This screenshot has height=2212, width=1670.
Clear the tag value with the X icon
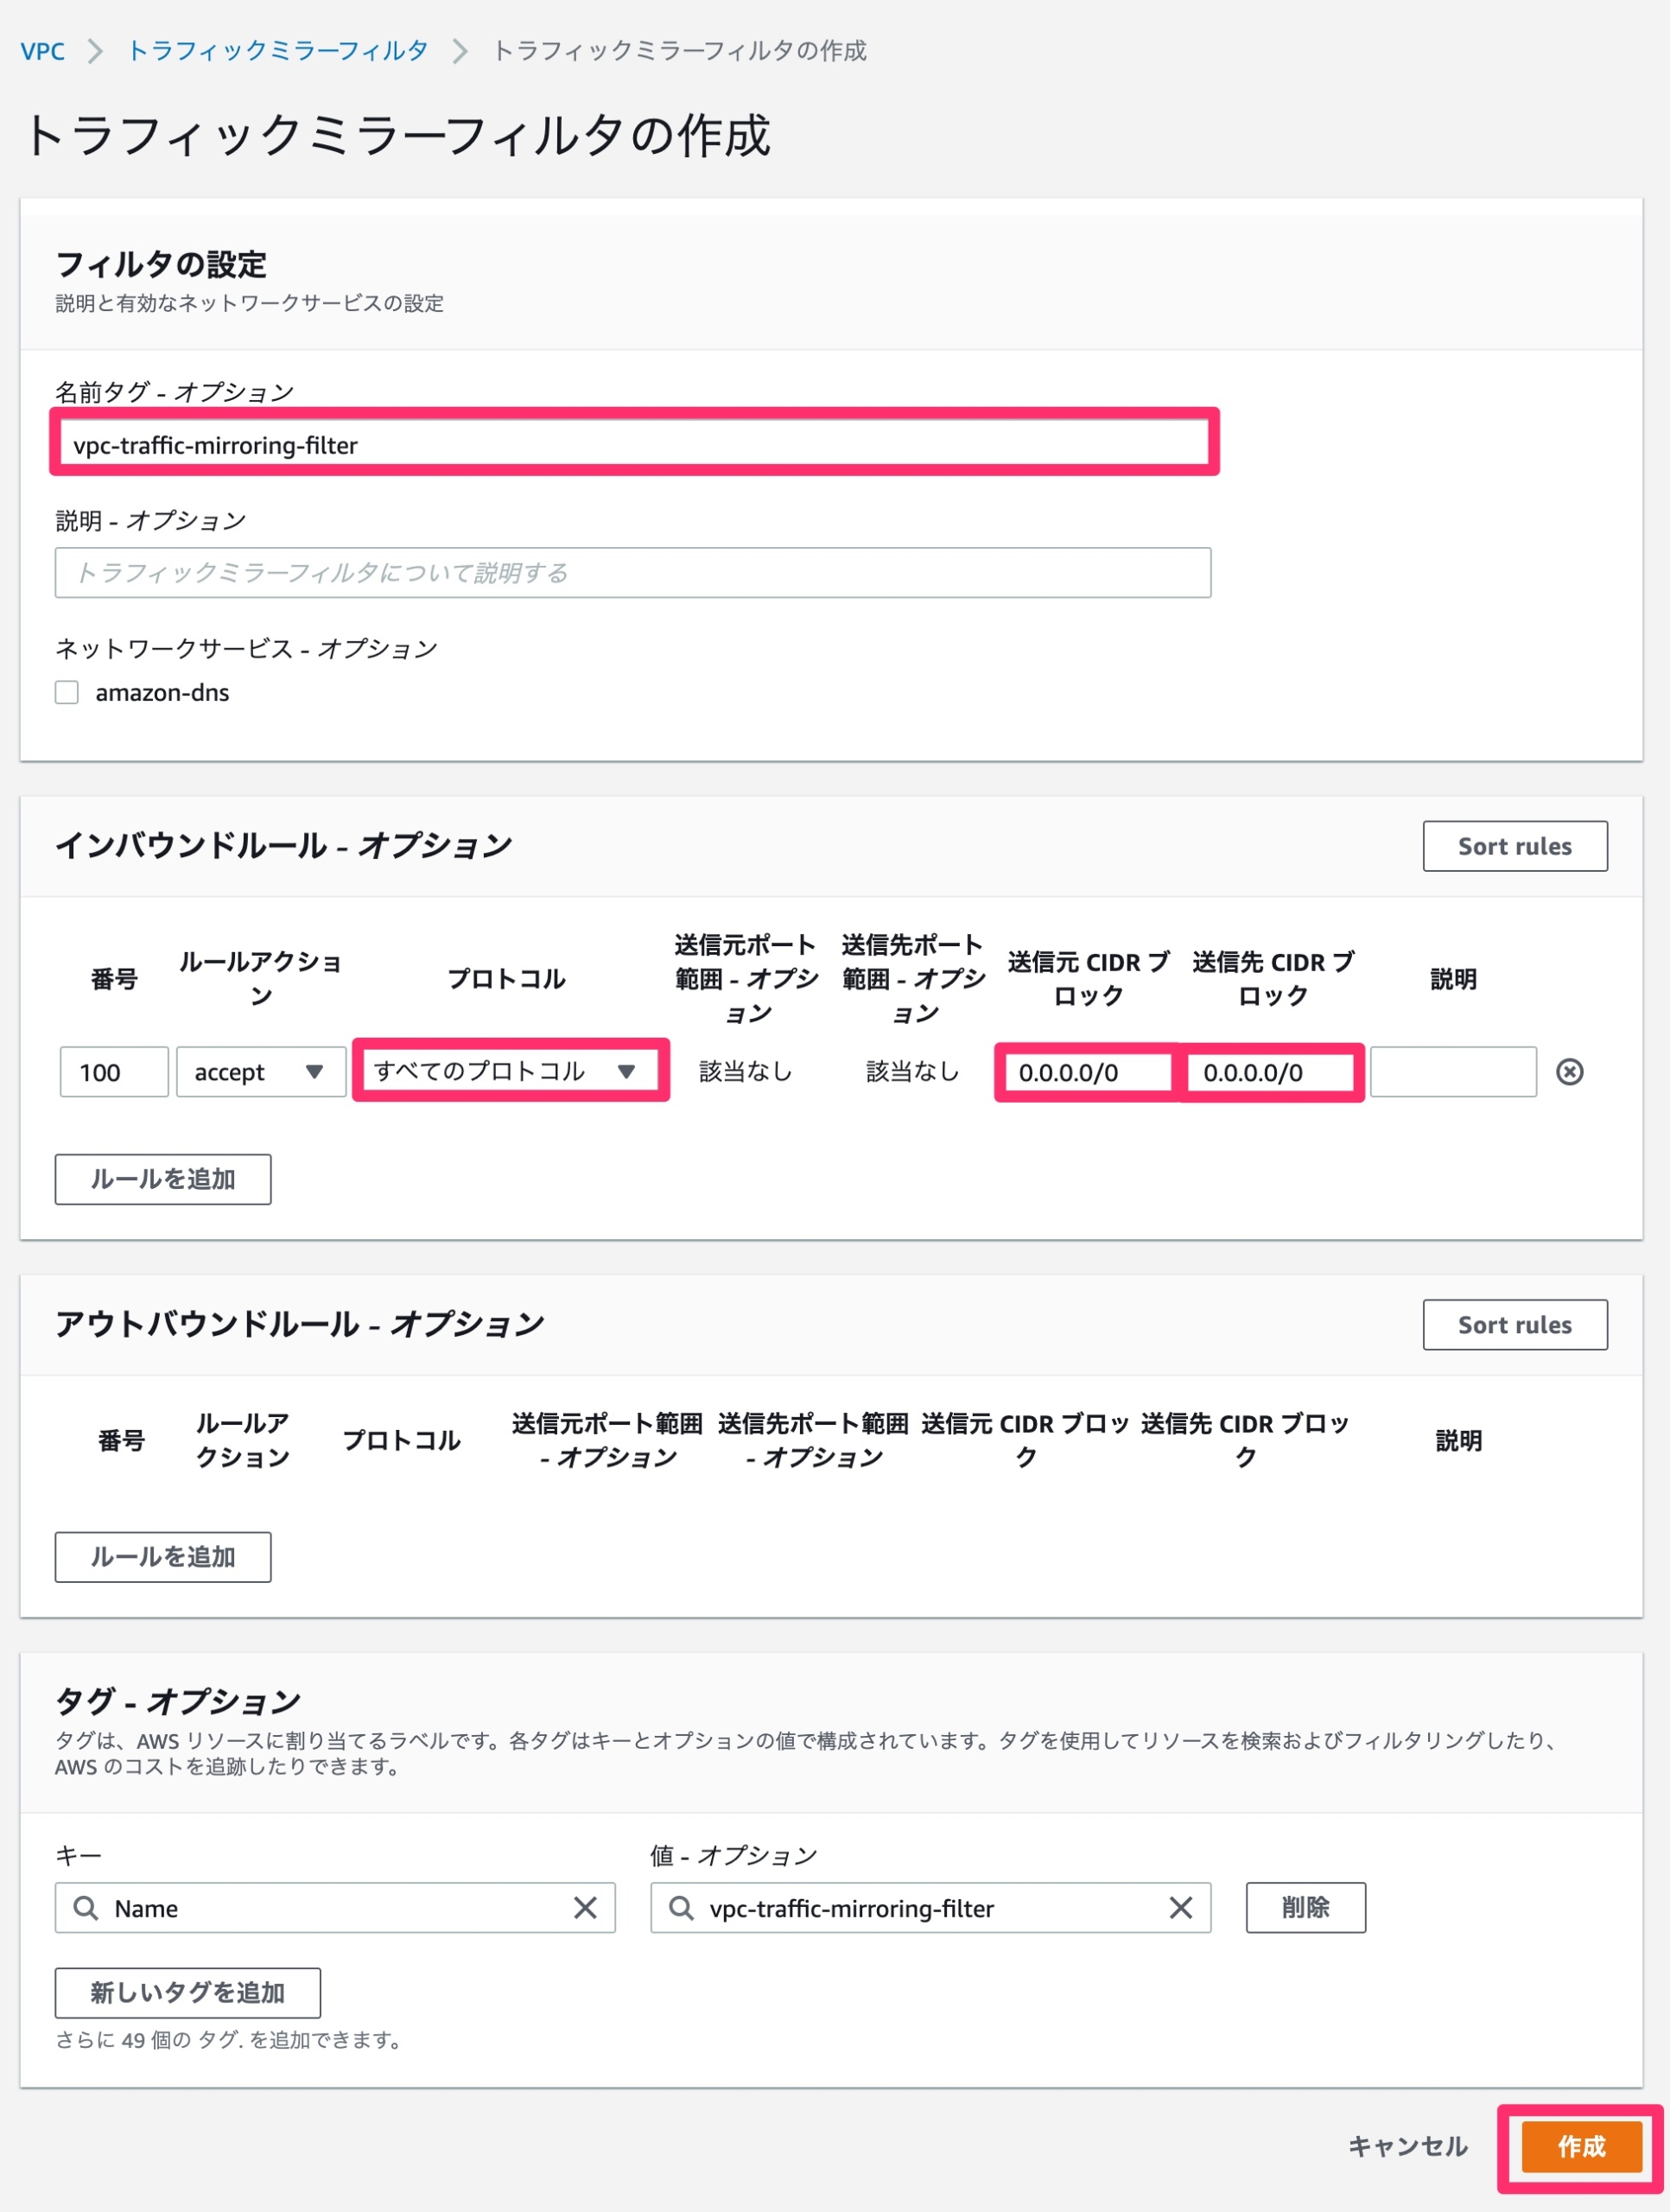point(1181,1908)
